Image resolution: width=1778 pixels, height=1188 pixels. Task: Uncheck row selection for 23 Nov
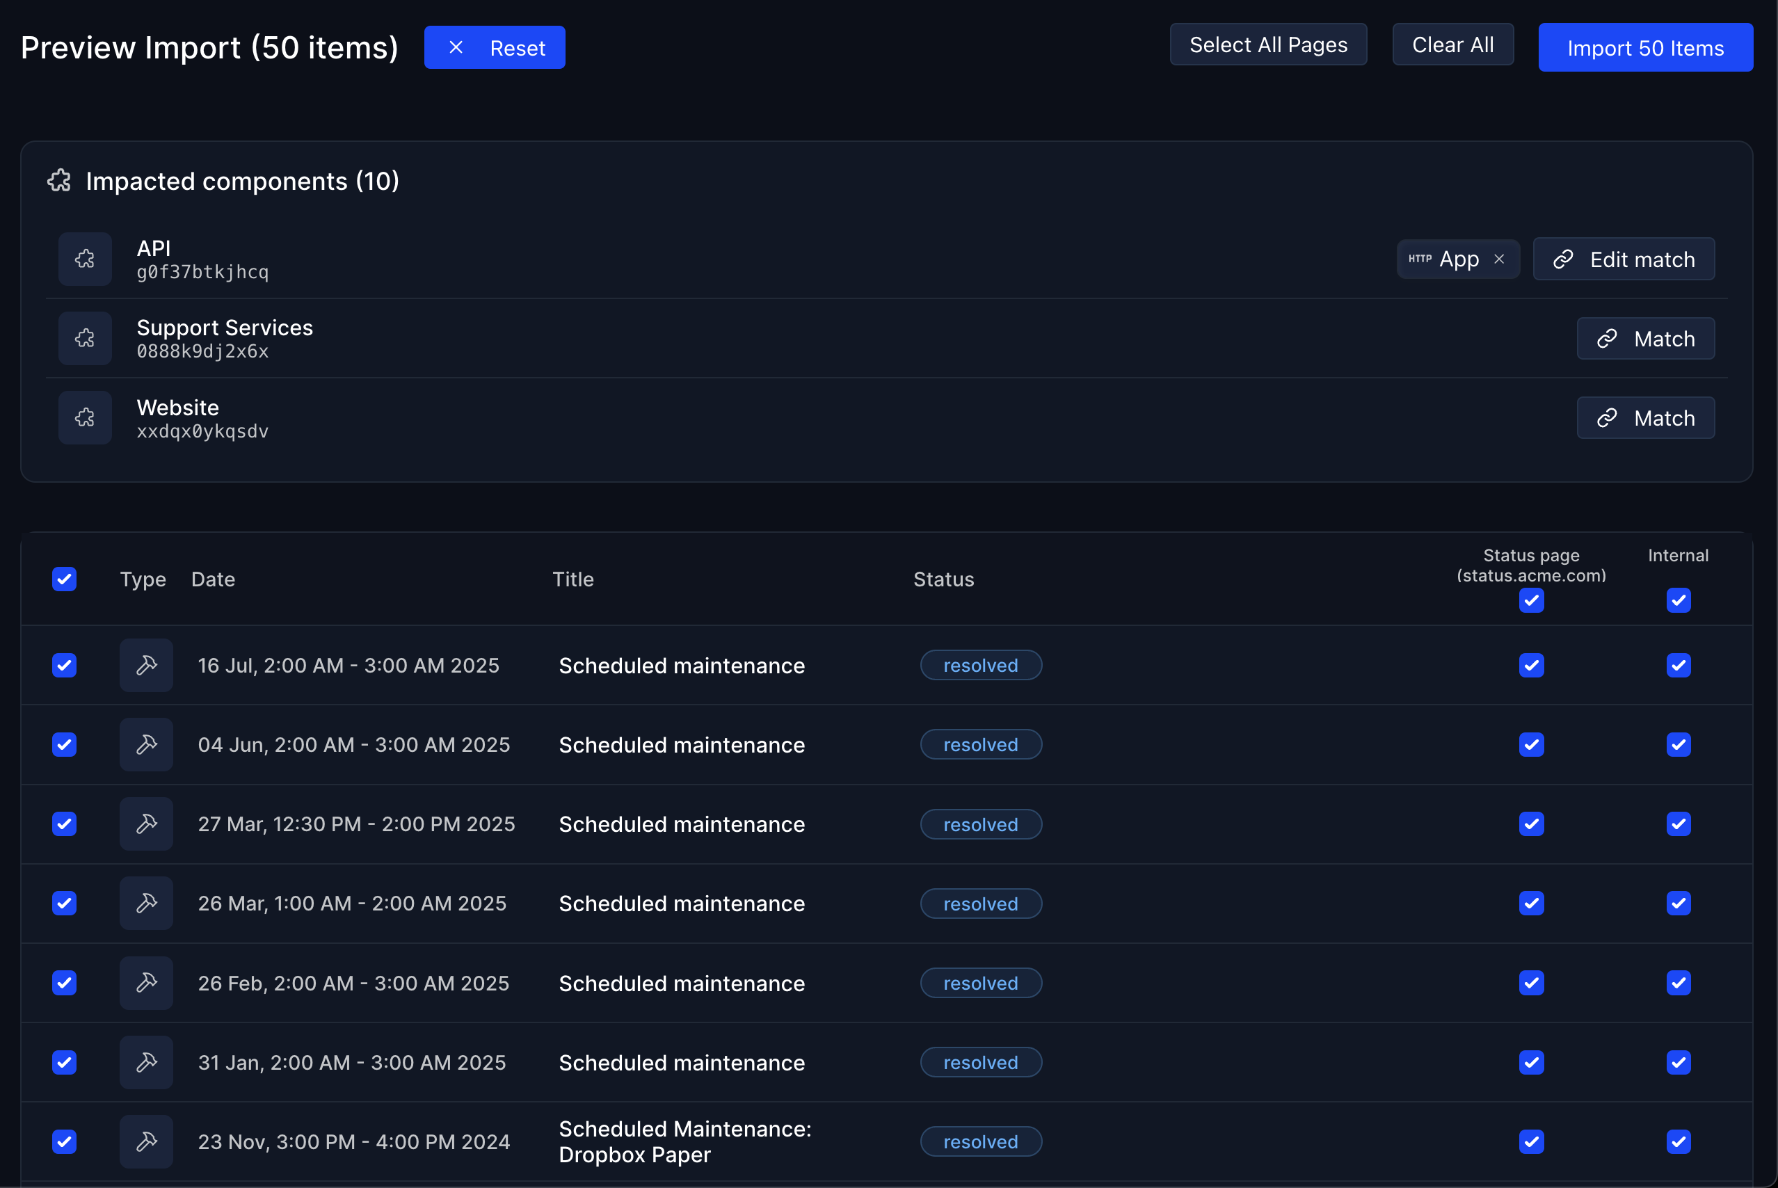[x=65, y=1141]
